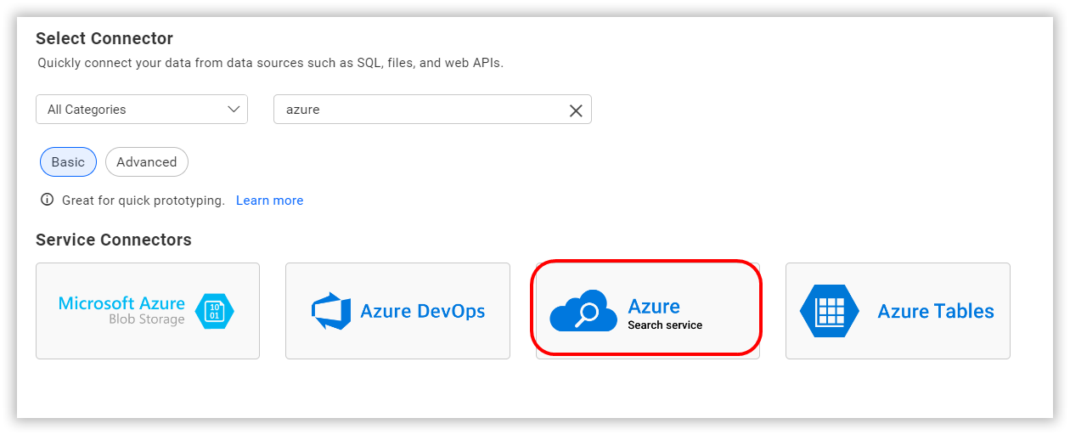The height and width of the screenshot is (435, 1070).
Task: Click the Select Connector heading
Action: coord(104,38)
